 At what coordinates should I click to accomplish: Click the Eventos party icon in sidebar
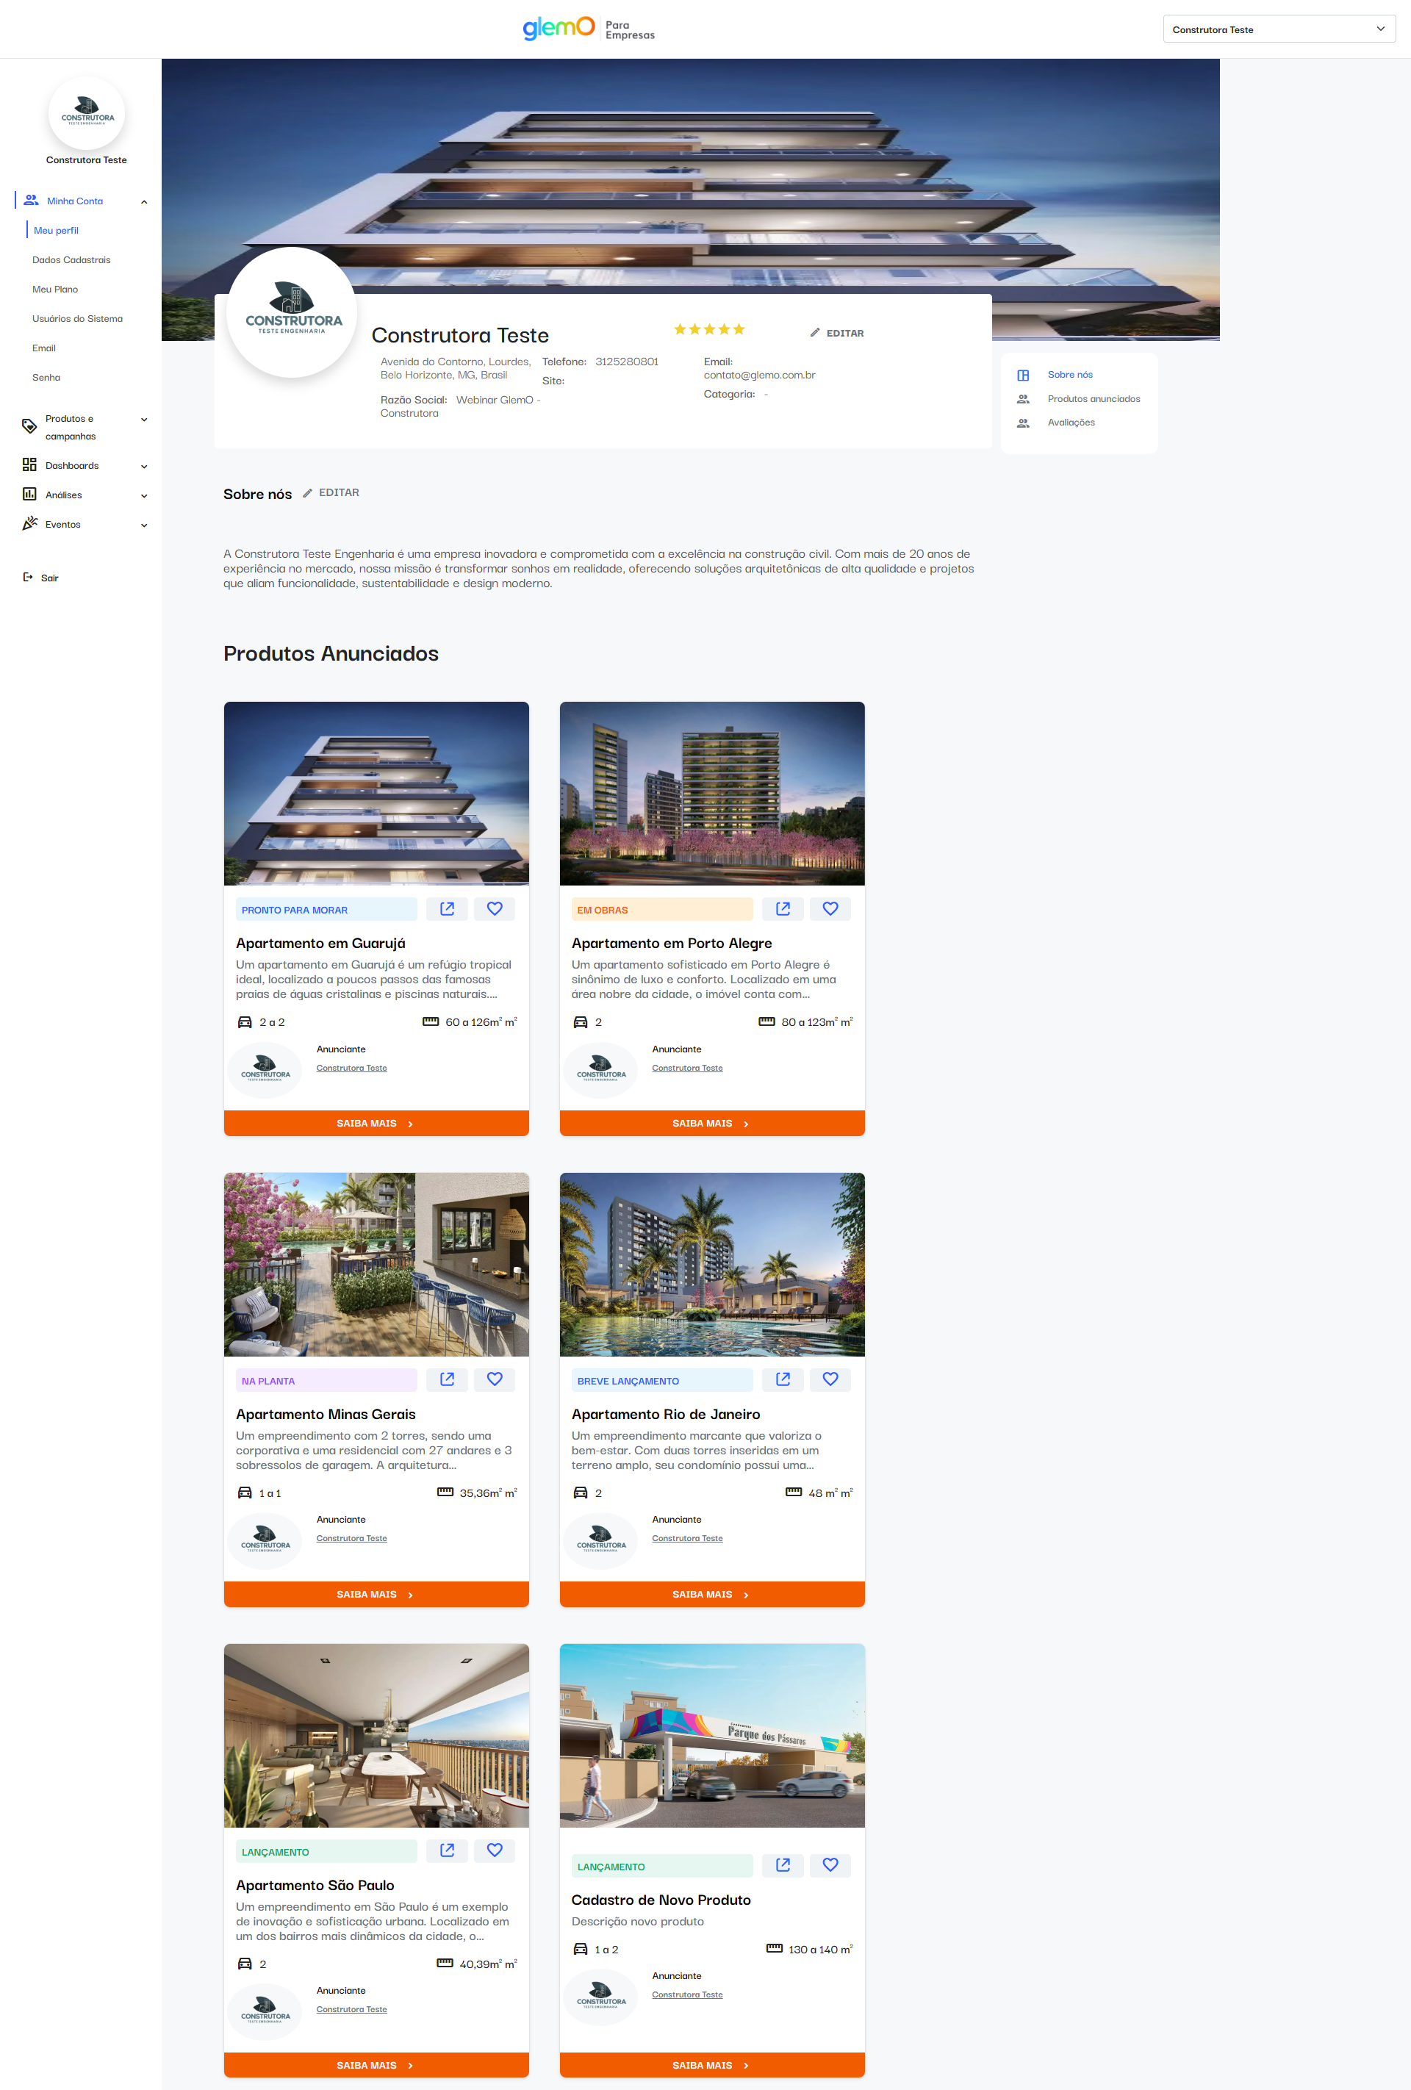coord(29,523)
